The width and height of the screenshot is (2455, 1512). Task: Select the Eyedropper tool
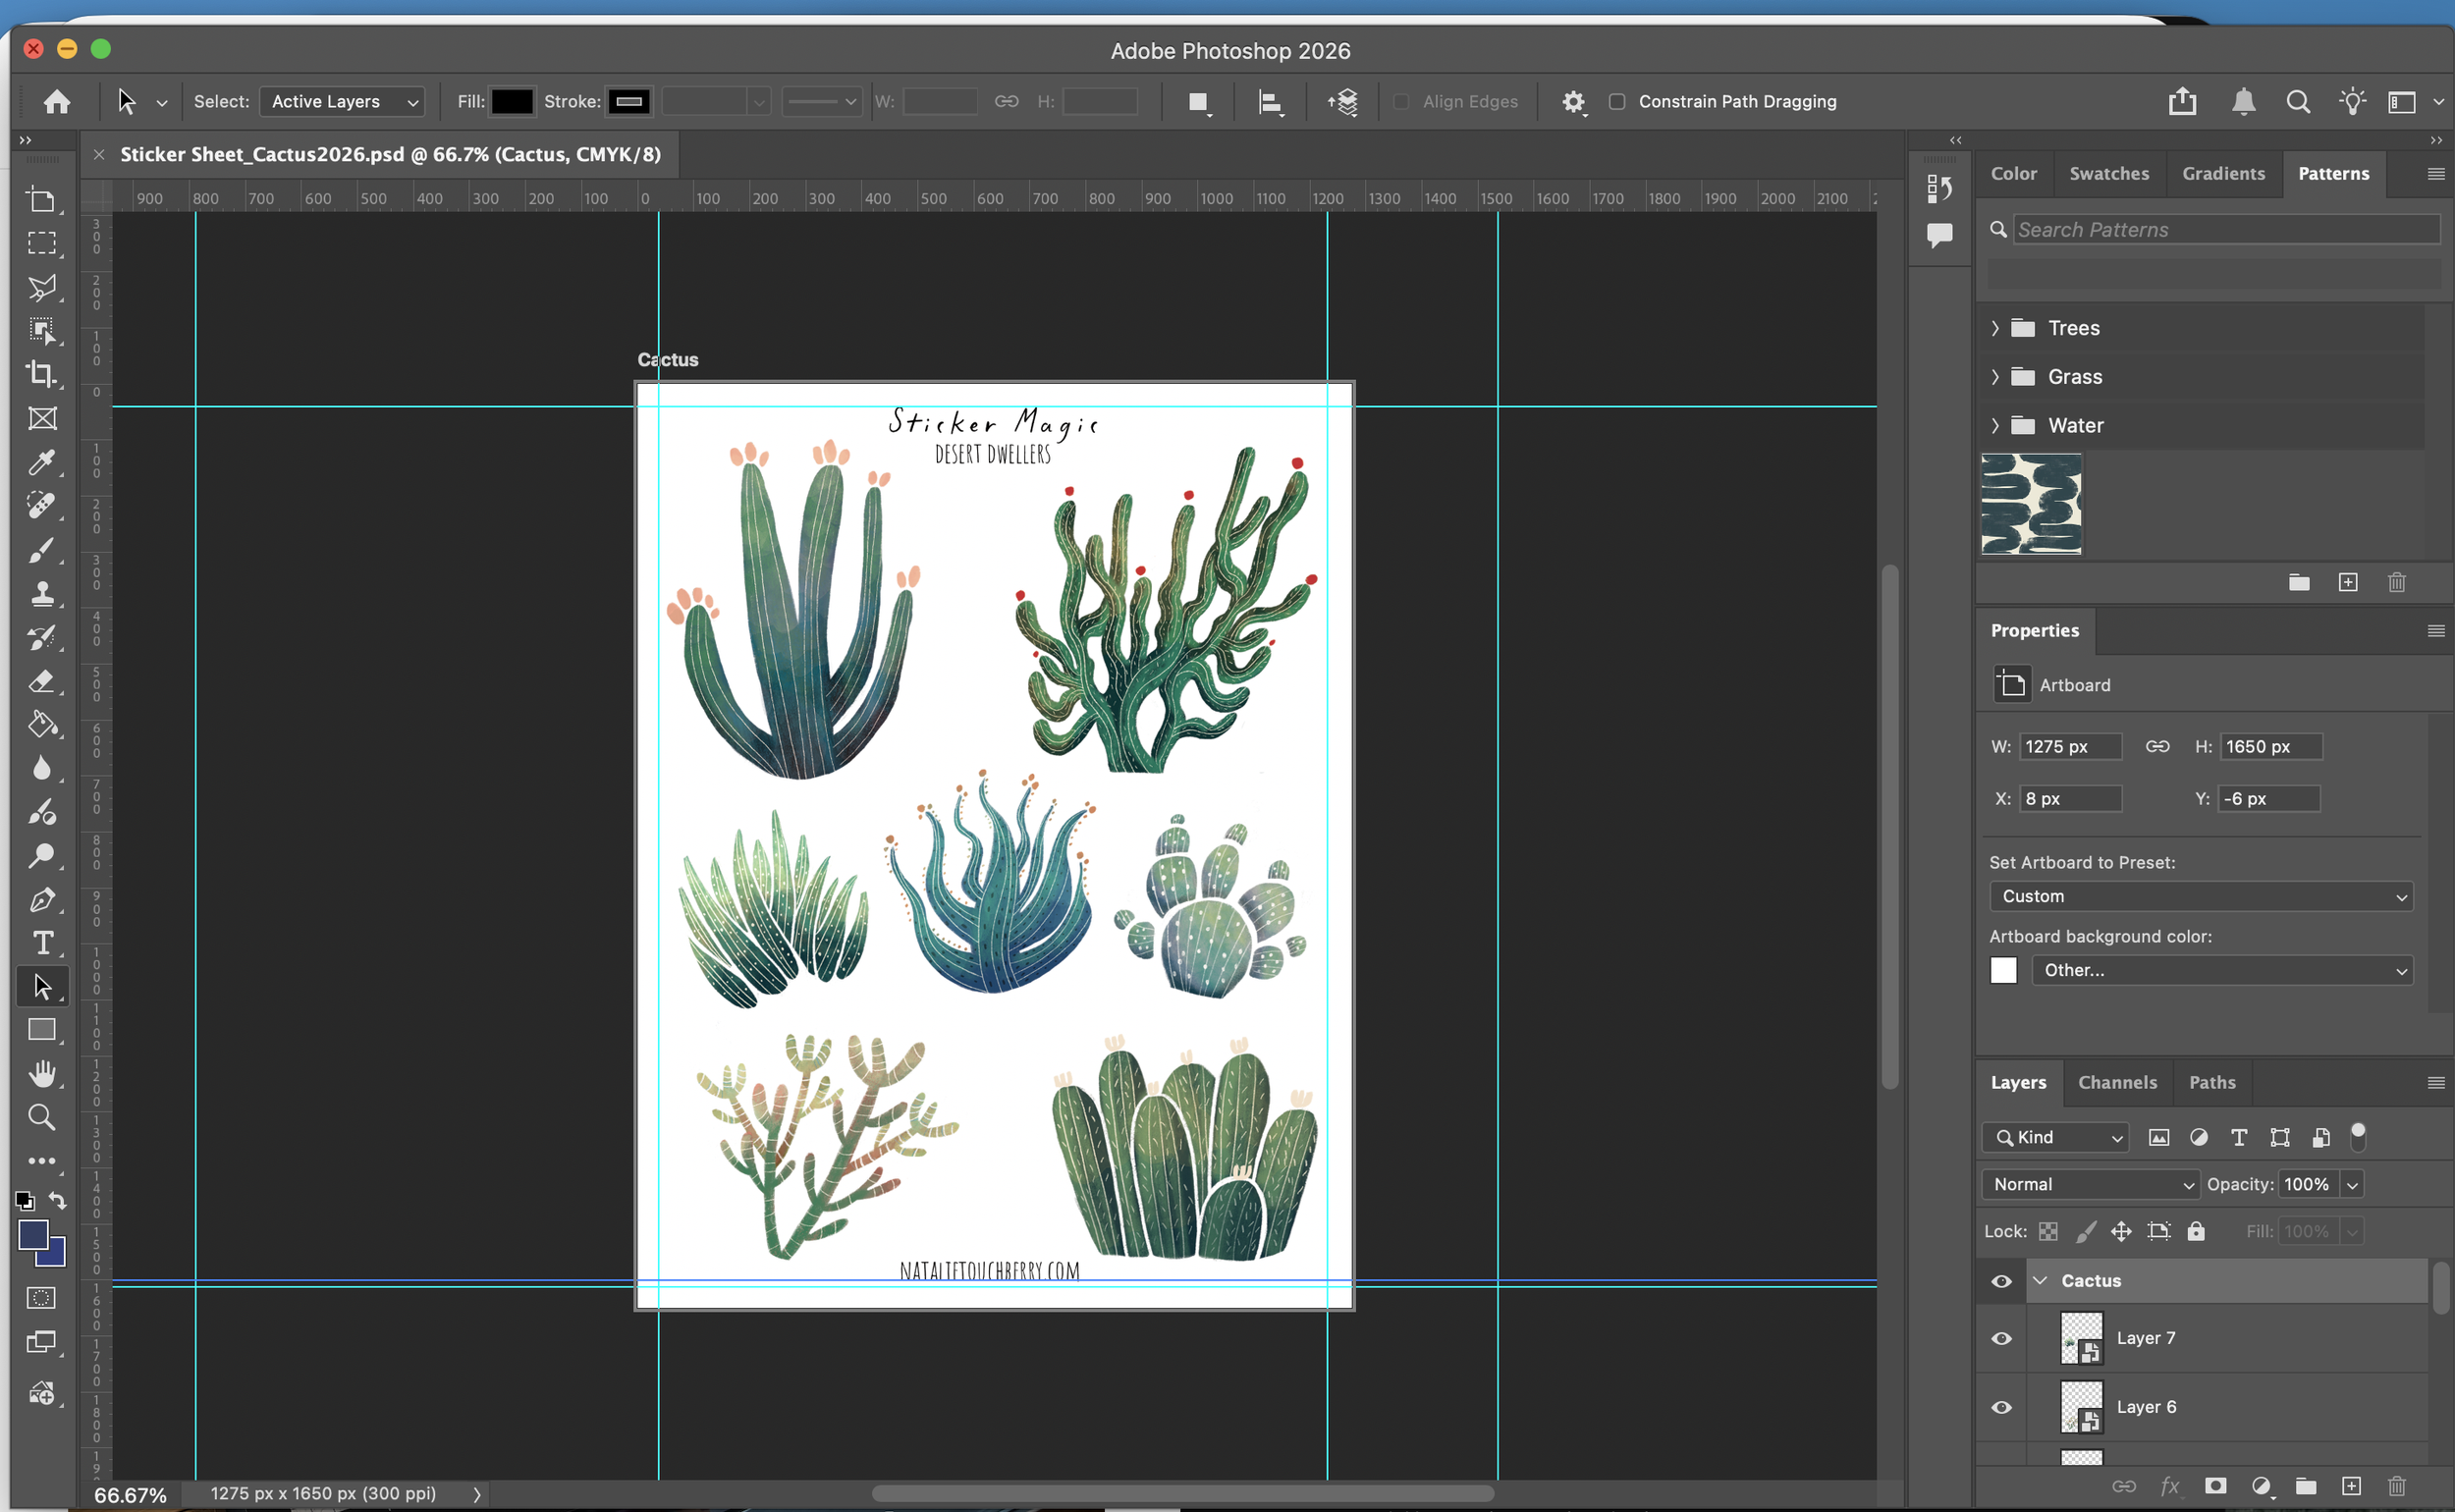pos(41,462)
